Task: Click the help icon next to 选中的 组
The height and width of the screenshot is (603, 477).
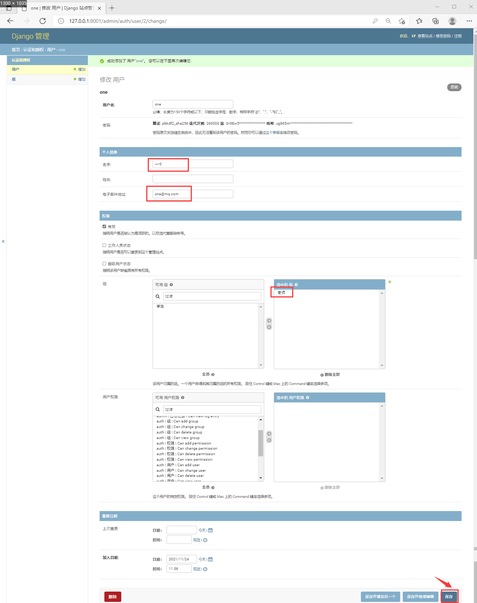Action: click(296, 285)
